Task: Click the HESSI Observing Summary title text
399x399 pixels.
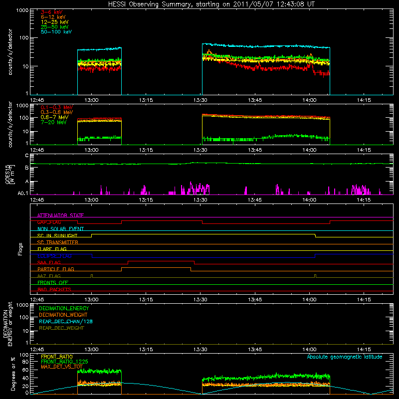Action: pos(211,4)
